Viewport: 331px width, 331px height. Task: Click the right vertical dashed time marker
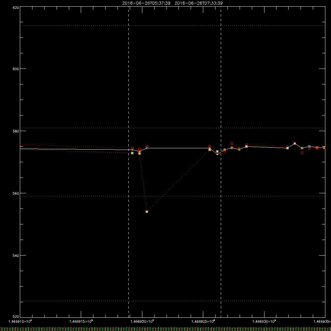click(221, 162)
